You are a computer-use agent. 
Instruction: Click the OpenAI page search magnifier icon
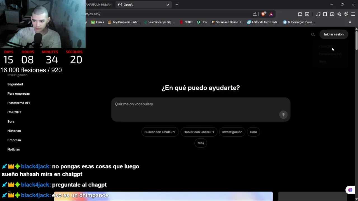(313, 34)
